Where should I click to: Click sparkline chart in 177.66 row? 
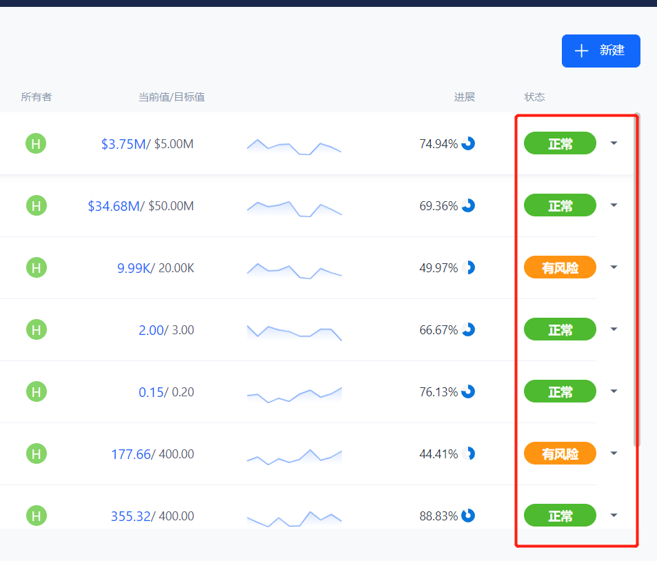coord(294,457)
